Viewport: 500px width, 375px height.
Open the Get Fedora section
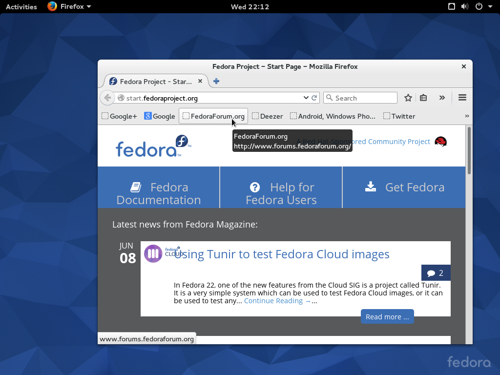point(404,187)
